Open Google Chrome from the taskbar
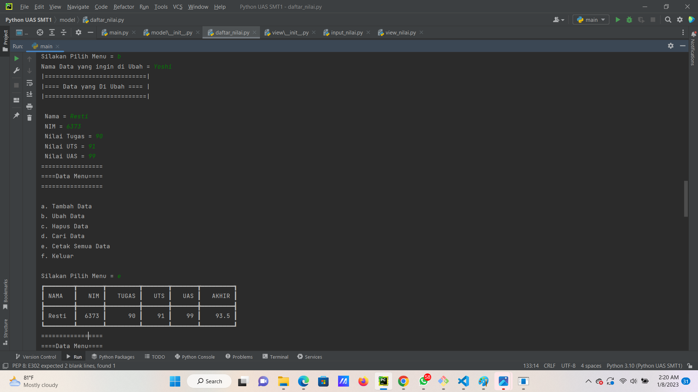 coord(403,381)
